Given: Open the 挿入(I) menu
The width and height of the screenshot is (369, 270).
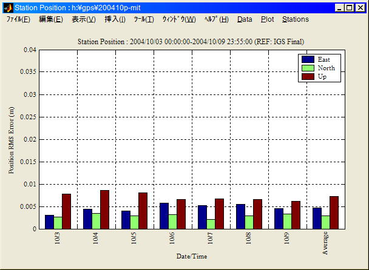Looking at the screenshot, I should 115,19.
